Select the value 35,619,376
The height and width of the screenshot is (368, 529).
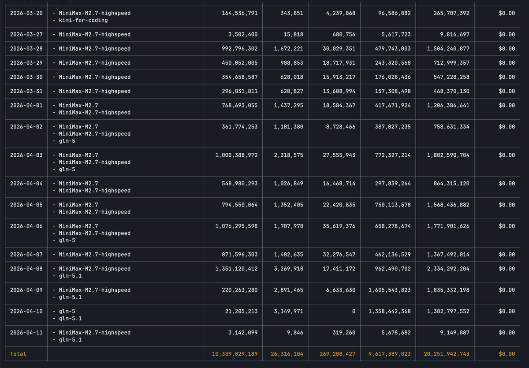pos(339,226)
